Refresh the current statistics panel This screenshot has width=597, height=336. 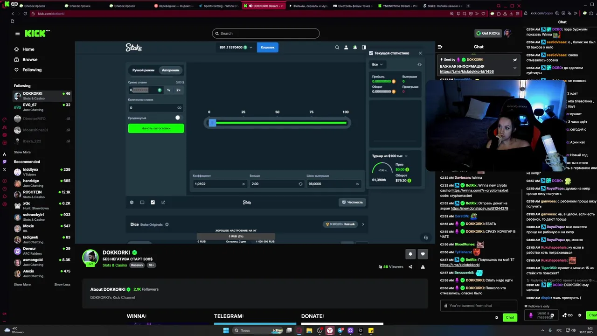click(419, 64)
